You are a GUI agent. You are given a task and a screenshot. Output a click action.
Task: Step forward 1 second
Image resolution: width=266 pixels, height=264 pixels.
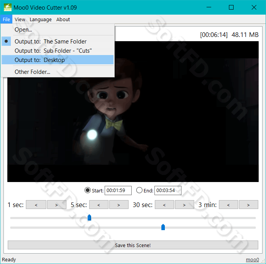56,205
